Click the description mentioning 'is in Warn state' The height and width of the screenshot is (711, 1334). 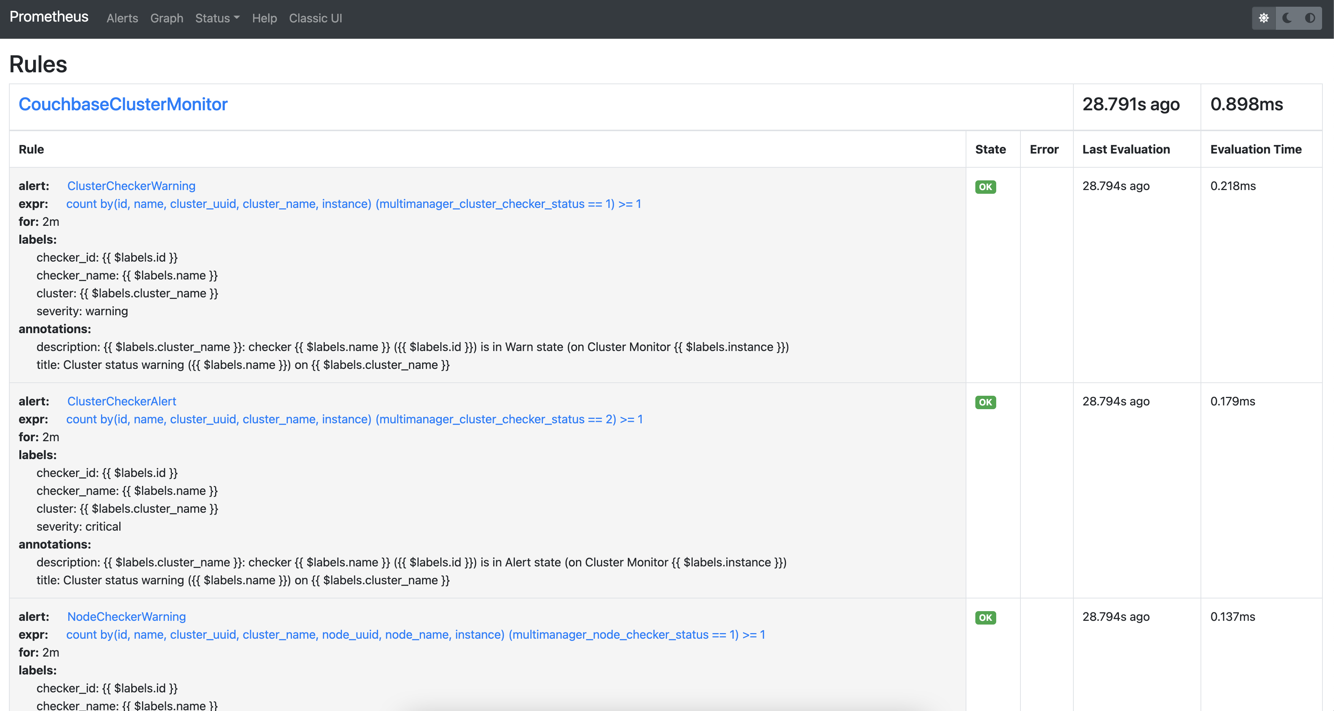pos(413,347)
